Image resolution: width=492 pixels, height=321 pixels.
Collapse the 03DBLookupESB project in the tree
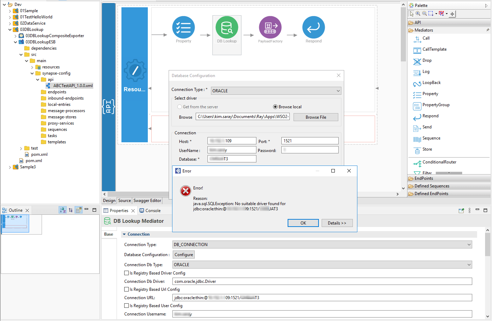coord(16,42)
